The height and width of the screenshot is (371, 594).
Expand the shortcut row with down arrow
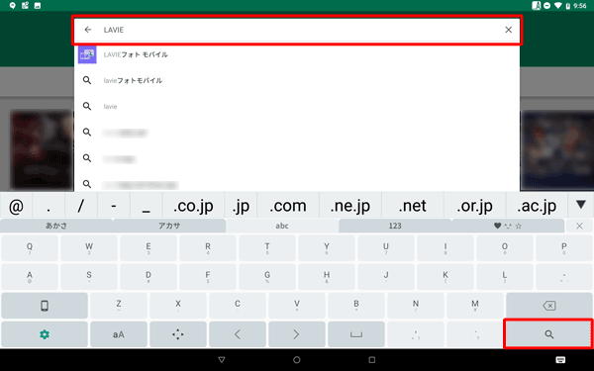(581, 205)
